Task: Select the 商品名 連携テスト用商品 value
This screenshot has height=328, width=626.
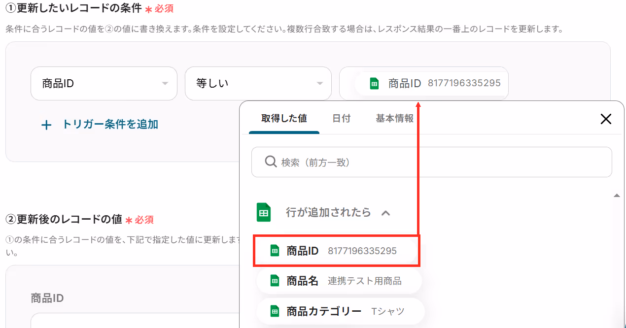Action: coord(339,281)
